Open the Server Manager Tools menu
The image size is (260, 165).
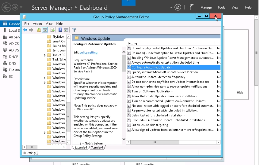221,7
